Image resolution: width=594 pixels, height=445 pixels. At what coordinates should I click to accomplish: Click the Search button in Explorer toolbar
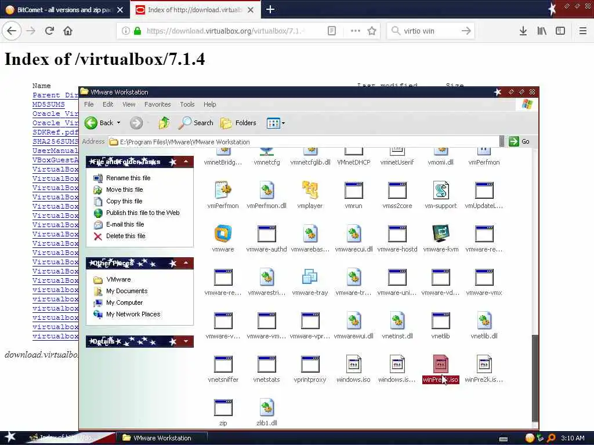196,123
